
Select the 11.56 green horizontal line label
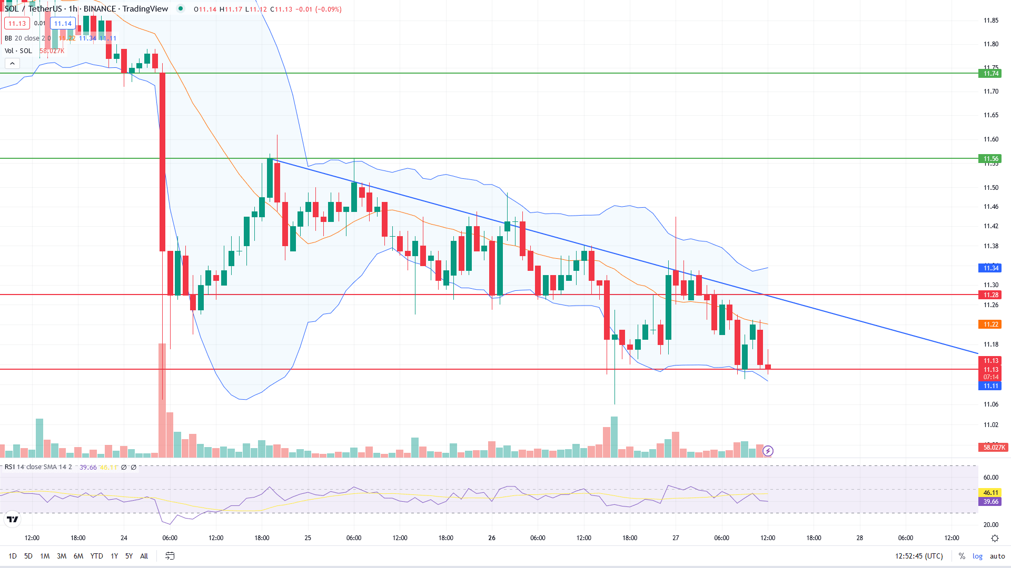point(990,159)
